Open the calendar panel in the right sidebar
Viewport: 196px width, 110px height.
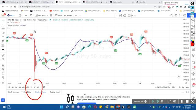193,49
